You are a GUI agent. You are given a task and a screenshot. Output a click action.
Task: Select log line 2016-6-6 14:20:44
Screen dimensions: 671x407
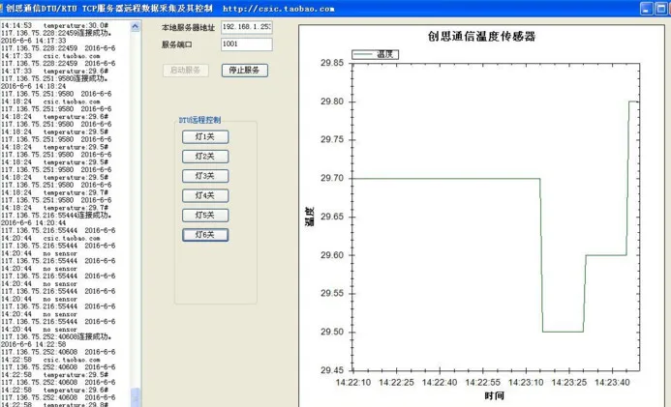33,223
